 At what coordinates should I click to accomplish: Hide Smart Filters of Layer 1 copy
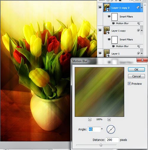point(109,39)
